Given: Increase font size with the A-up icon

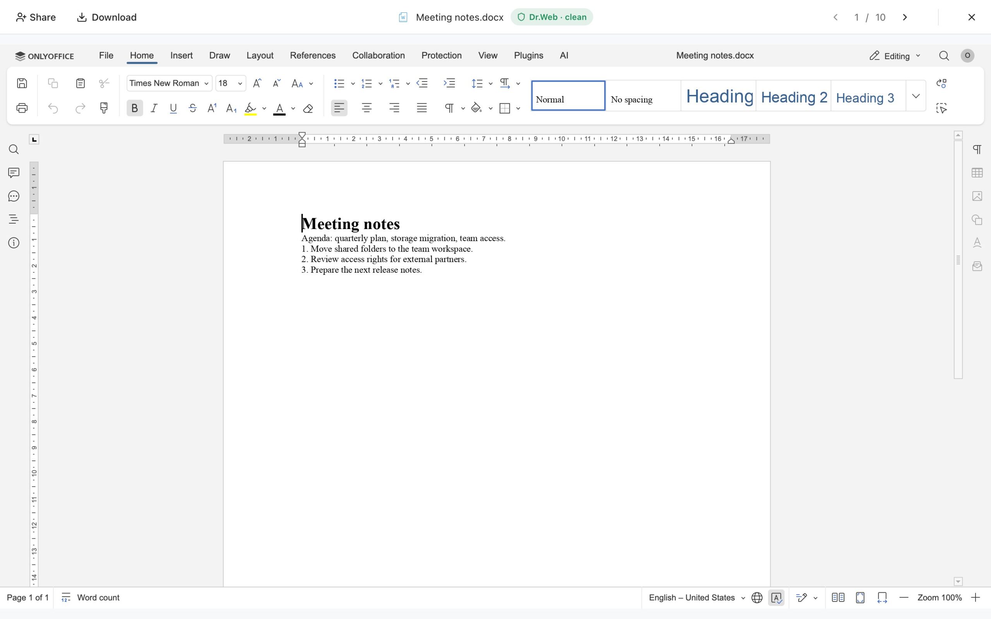Looking at the screenshot, I should pyautogui.click(x=257, y=83).
